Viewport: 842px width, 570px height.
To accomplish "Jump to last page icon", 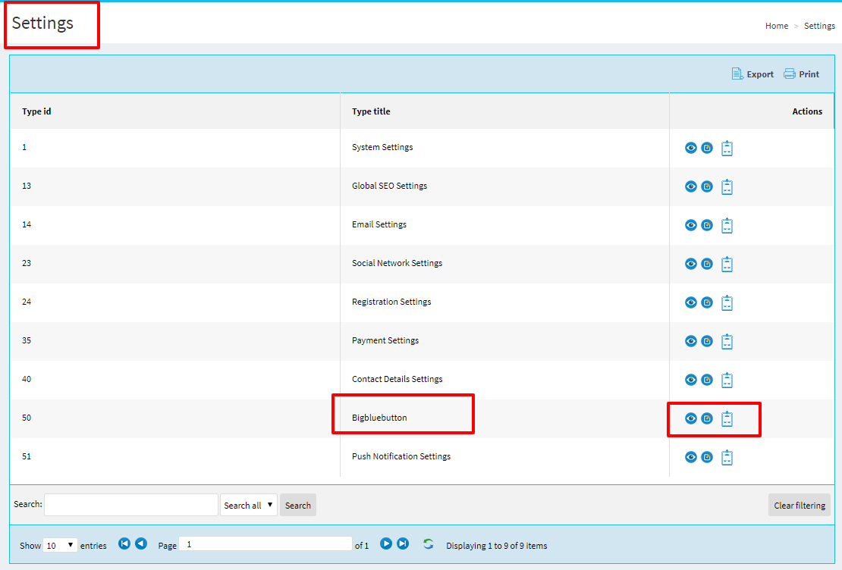I will (x=403, y=543).
